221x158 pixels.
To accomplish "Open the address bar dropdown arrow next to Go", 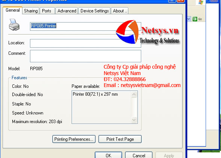I will click(189, 19).
